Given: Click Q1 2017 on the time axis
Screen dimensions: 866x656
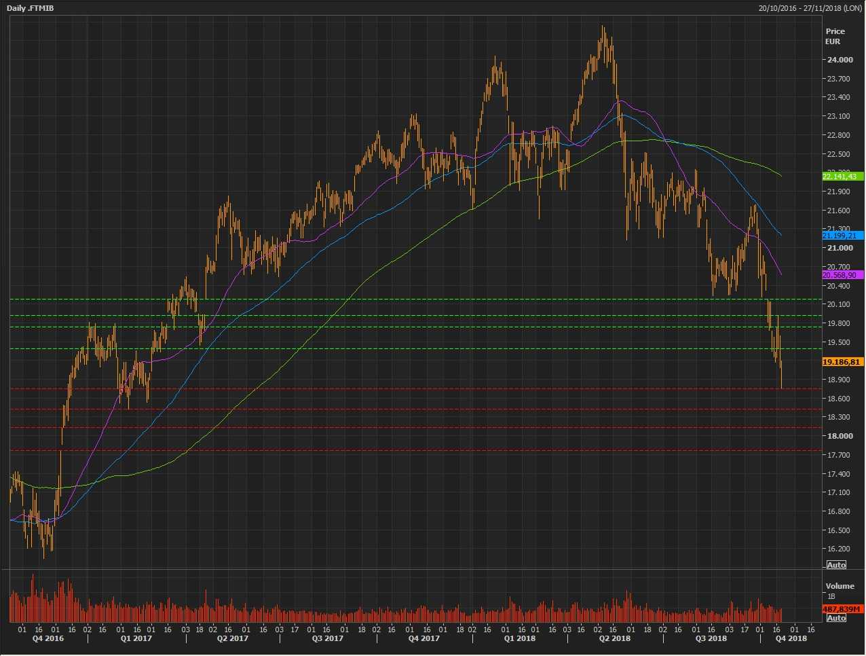Looking at the screenshot, I should 136,638.
